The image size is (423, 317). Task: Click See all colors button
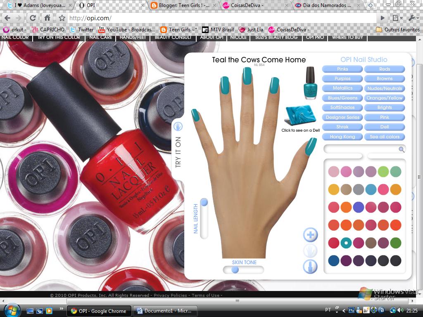click(385, 137)
